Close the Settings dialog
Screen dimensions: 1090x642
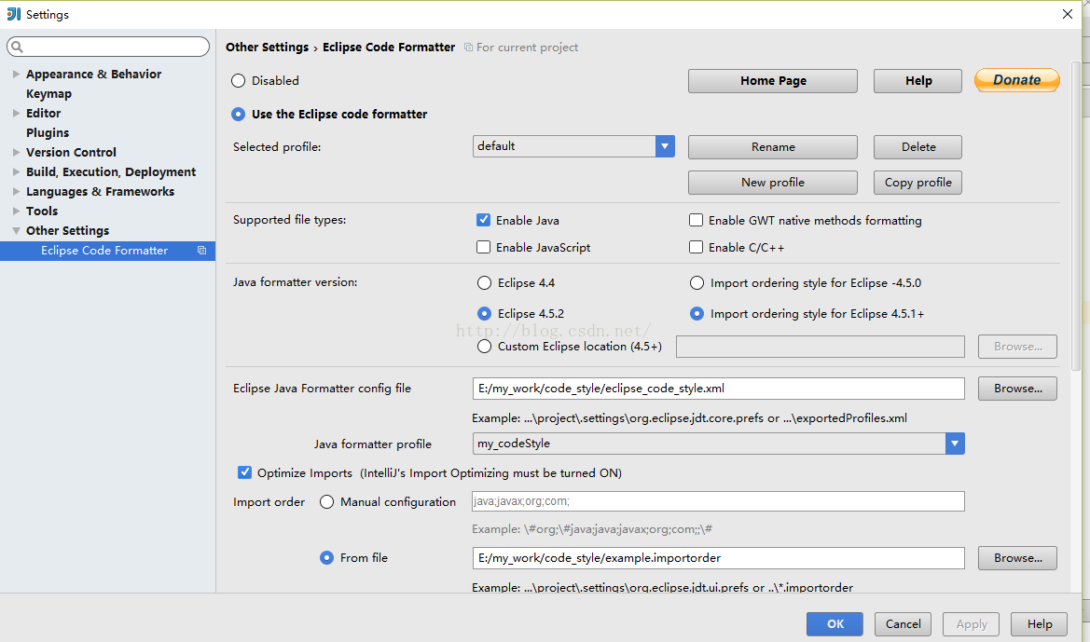pyautogui.click(x=1068, y=14)
